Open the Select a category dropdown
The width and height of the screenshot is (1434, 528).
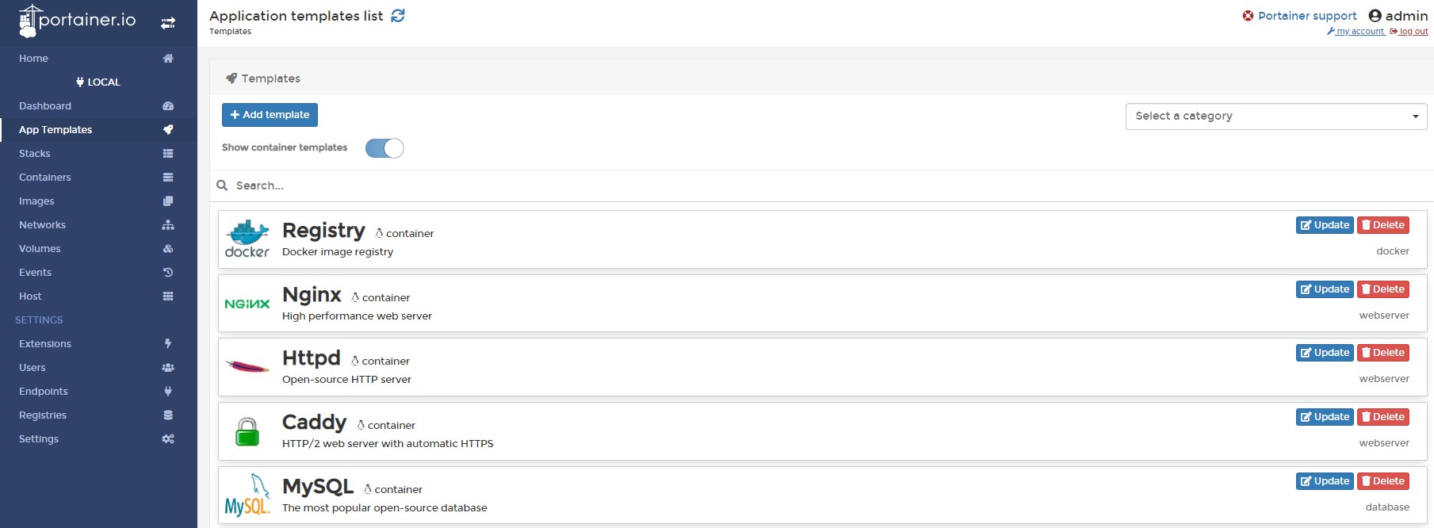point(1275,117)
